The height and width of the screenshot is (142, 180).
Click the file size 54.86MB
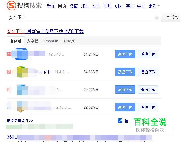point(91,72)
